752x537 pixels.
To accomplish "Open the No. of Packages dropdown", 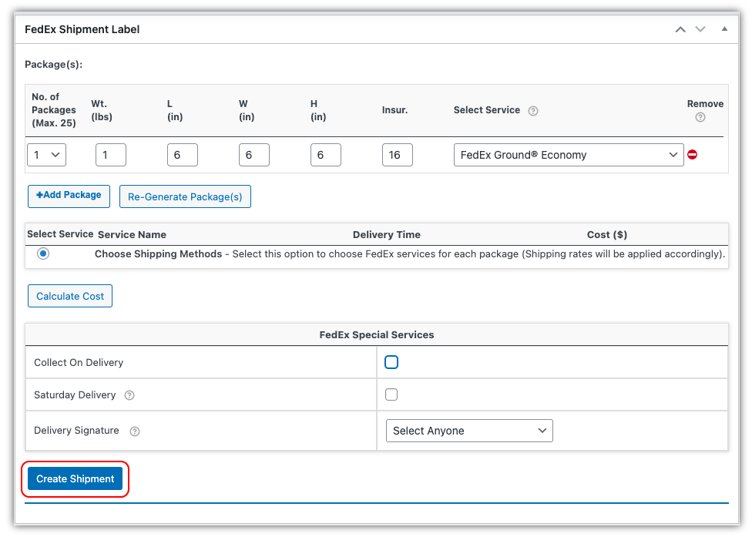I will coord(46,155).
